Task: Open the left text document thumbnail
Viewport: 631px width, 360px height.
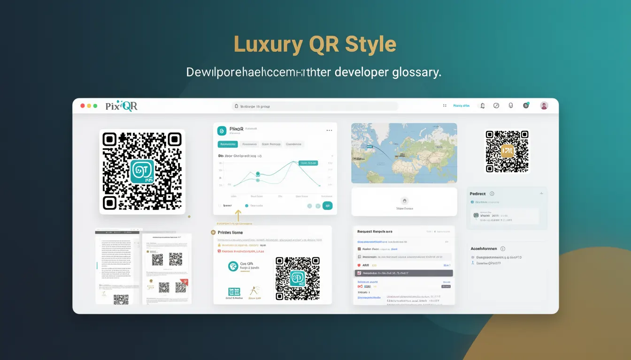Action: [118, 267]
